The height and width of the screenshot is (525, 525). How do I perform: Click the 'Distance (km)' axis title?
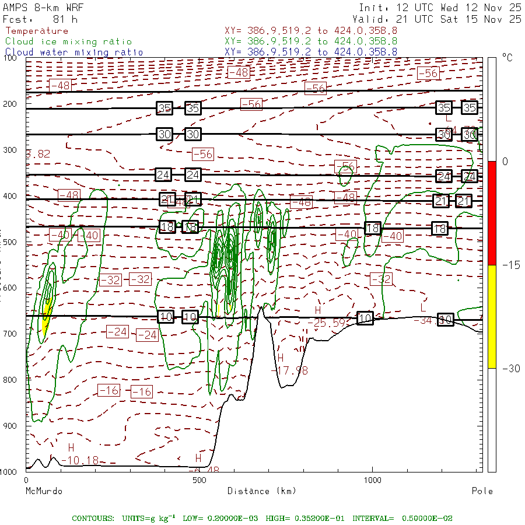tap(262, 491)
